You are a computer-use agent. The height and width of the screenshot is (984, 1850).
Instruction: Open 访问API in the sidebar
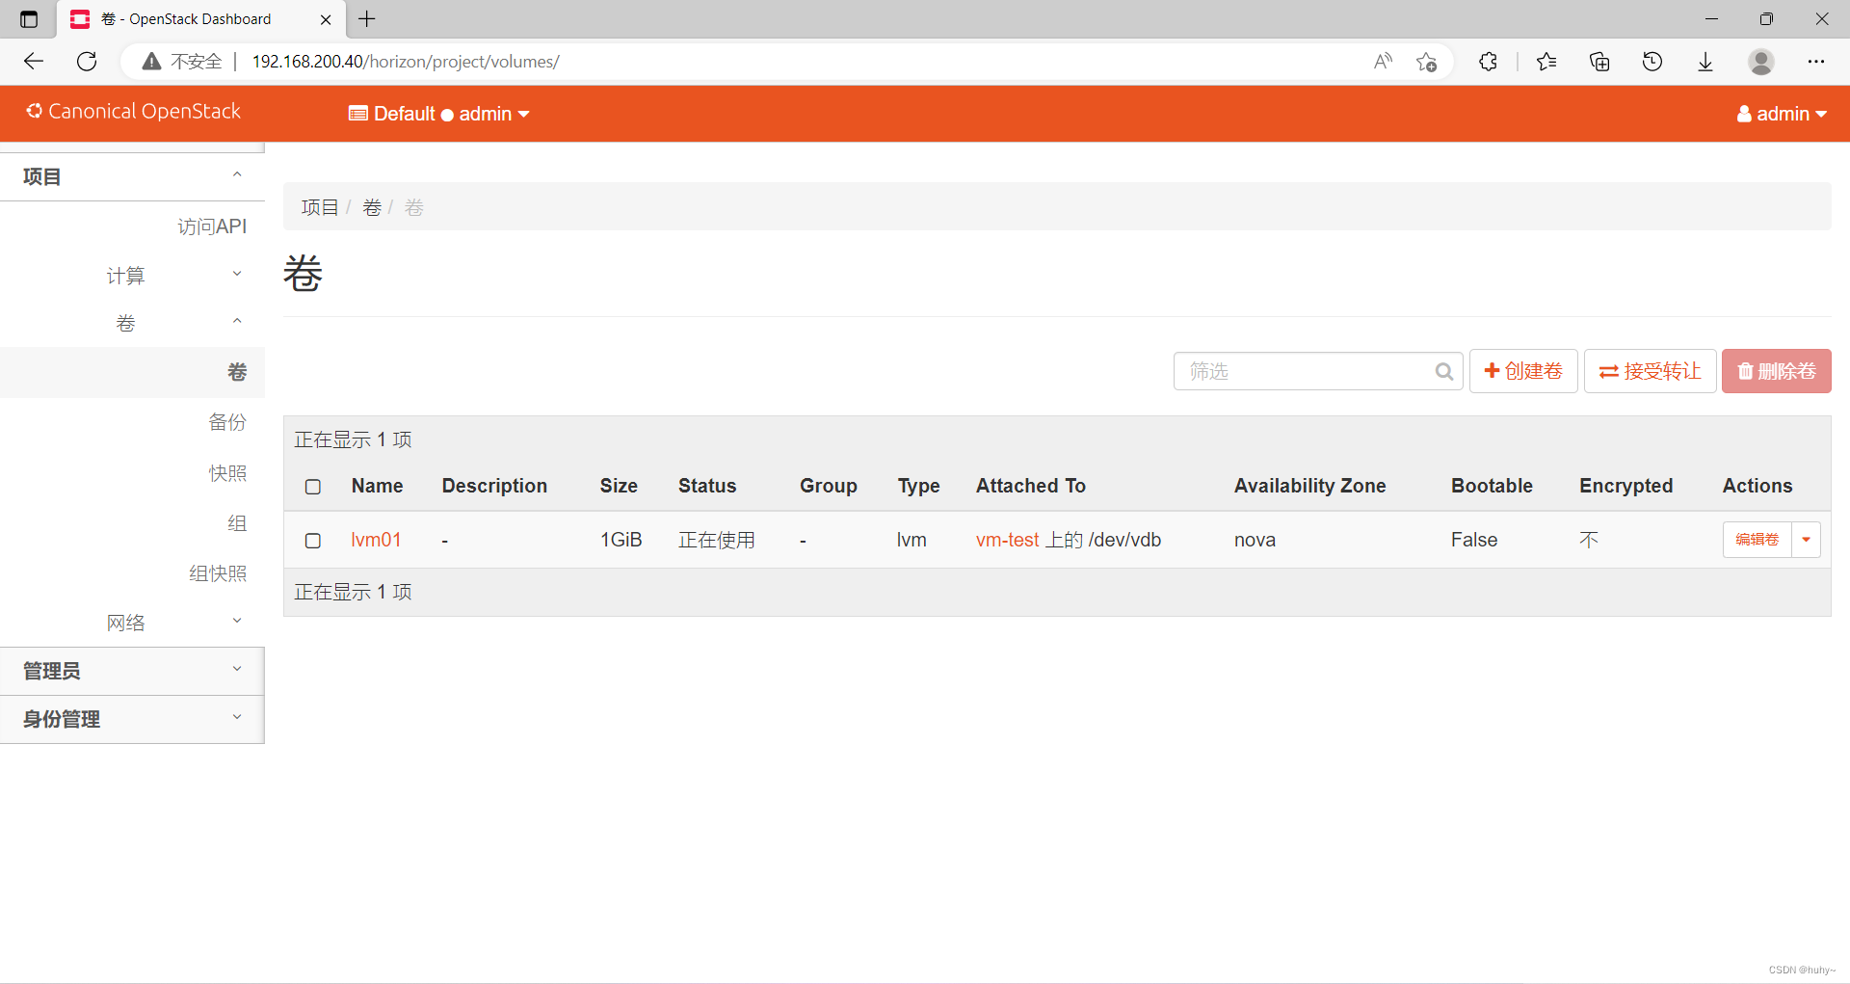click(212, 226)
